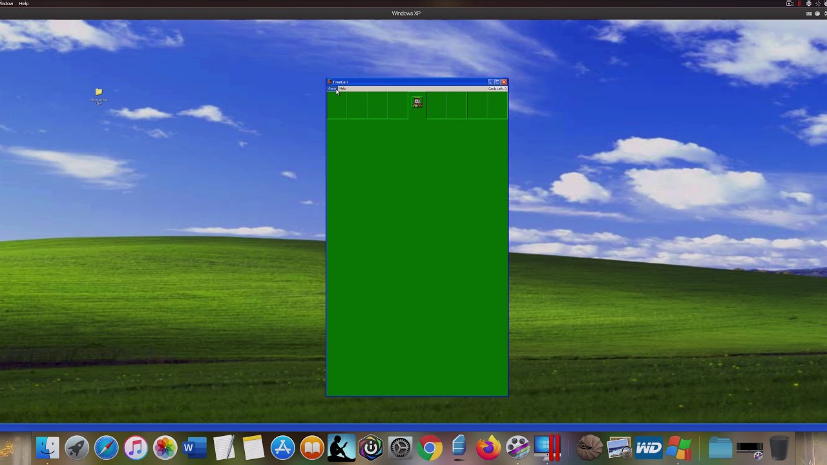Open the brown round disk app in dock
The width and height of the screenshot is (827, 465).
[x=589, y=448]
